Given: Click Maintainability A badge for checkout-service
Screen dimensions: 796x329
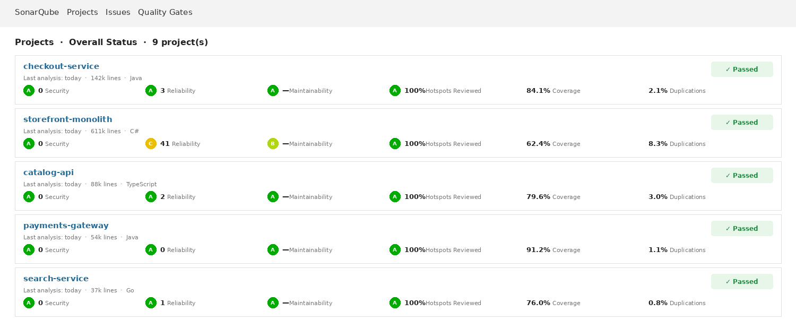Looking at the screenshot, I should pos(273,91).
